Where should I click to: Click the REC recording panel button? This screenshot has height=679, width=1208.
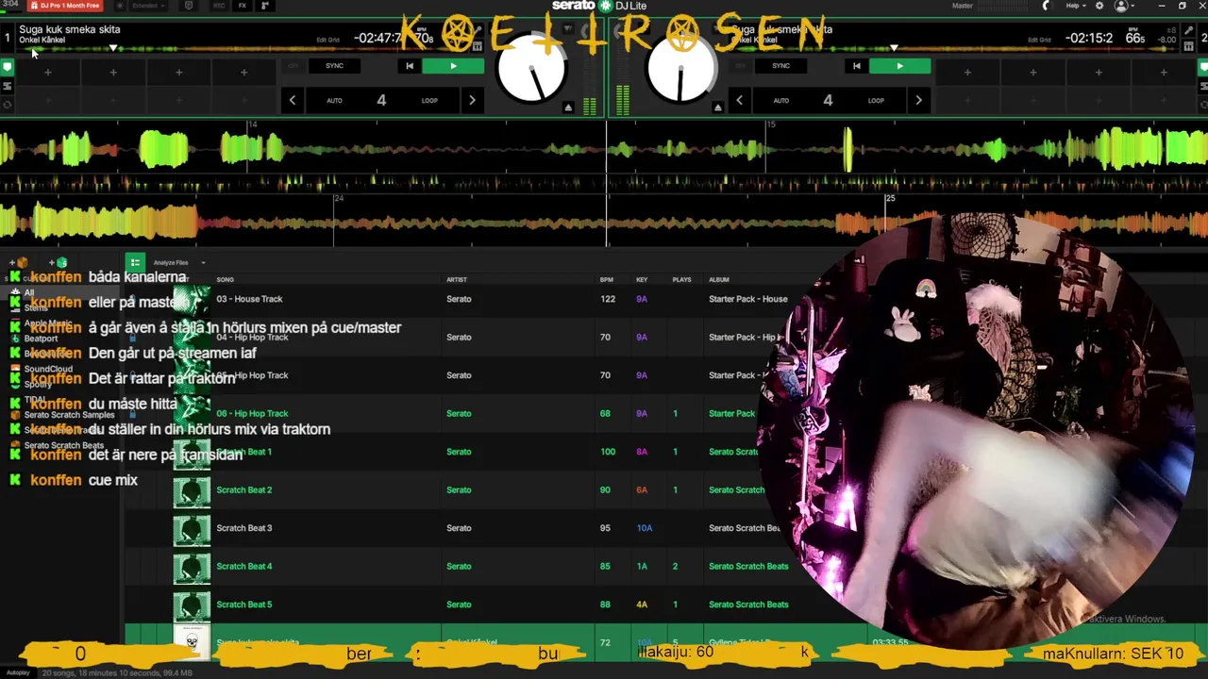pyautogui.click(x=219, y=6)
